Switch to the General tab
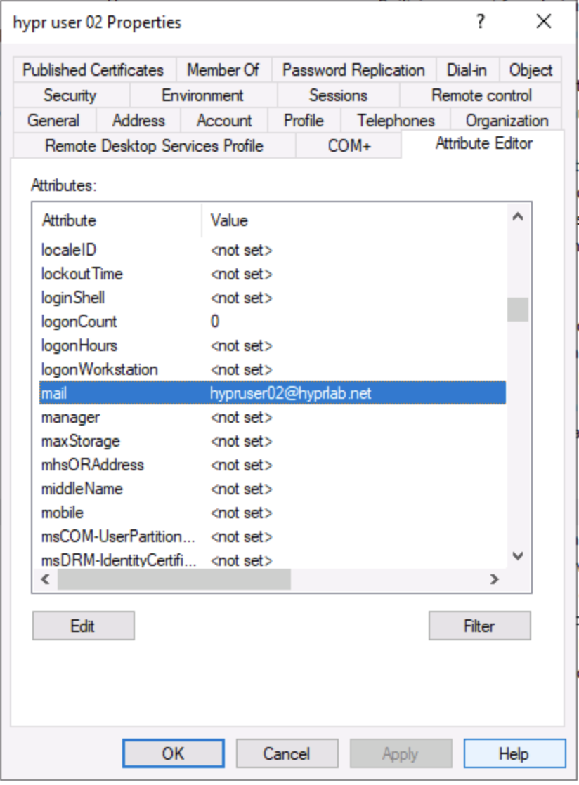 tap(54, 120)
